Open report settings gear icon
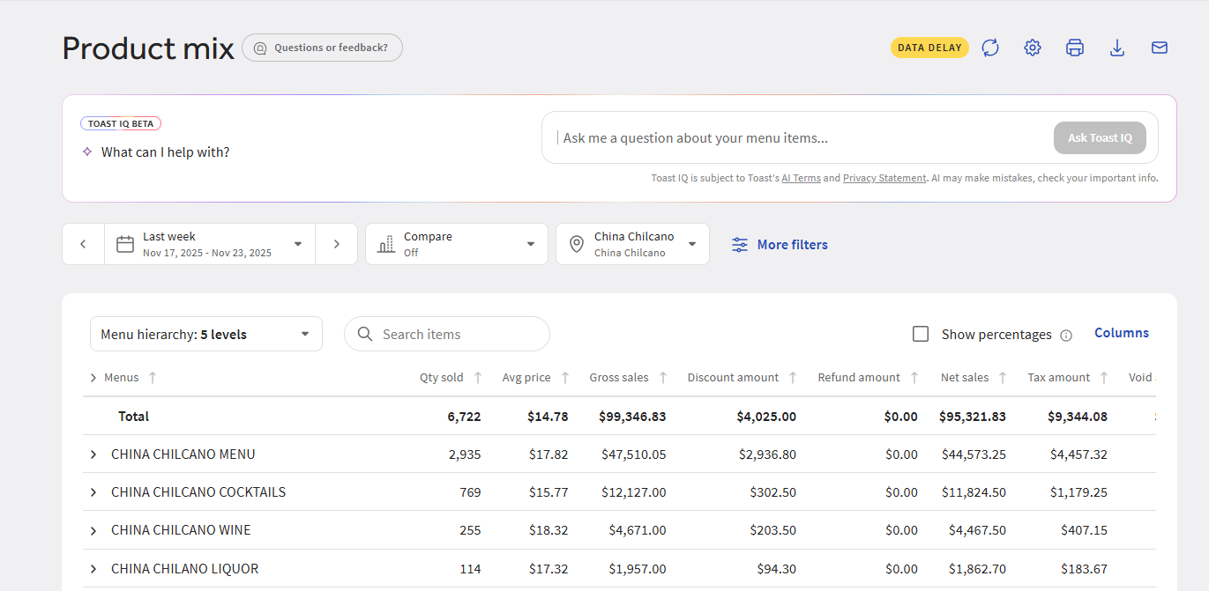The height and width of the screenshot is (591, 1209). pos(1033,48)
